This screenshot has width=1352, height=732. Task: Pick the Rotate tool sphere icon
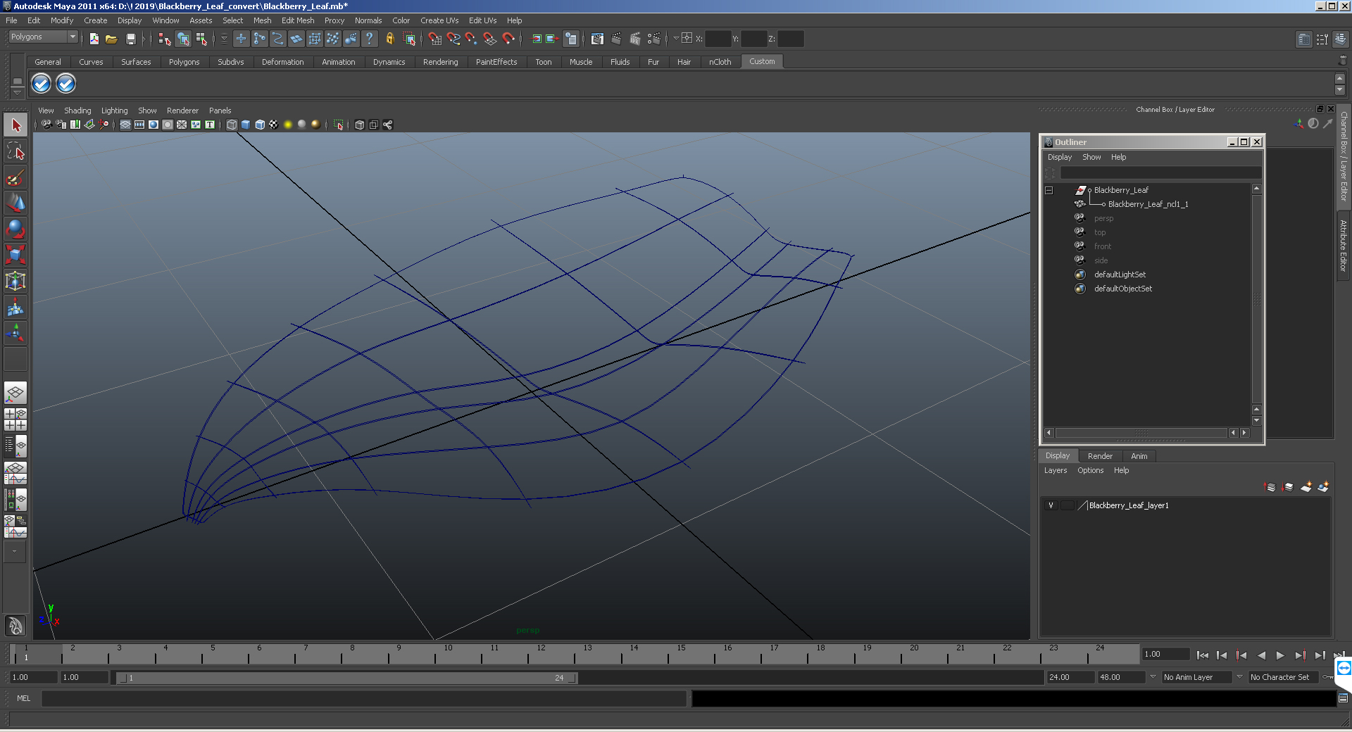tap(15, 229)
